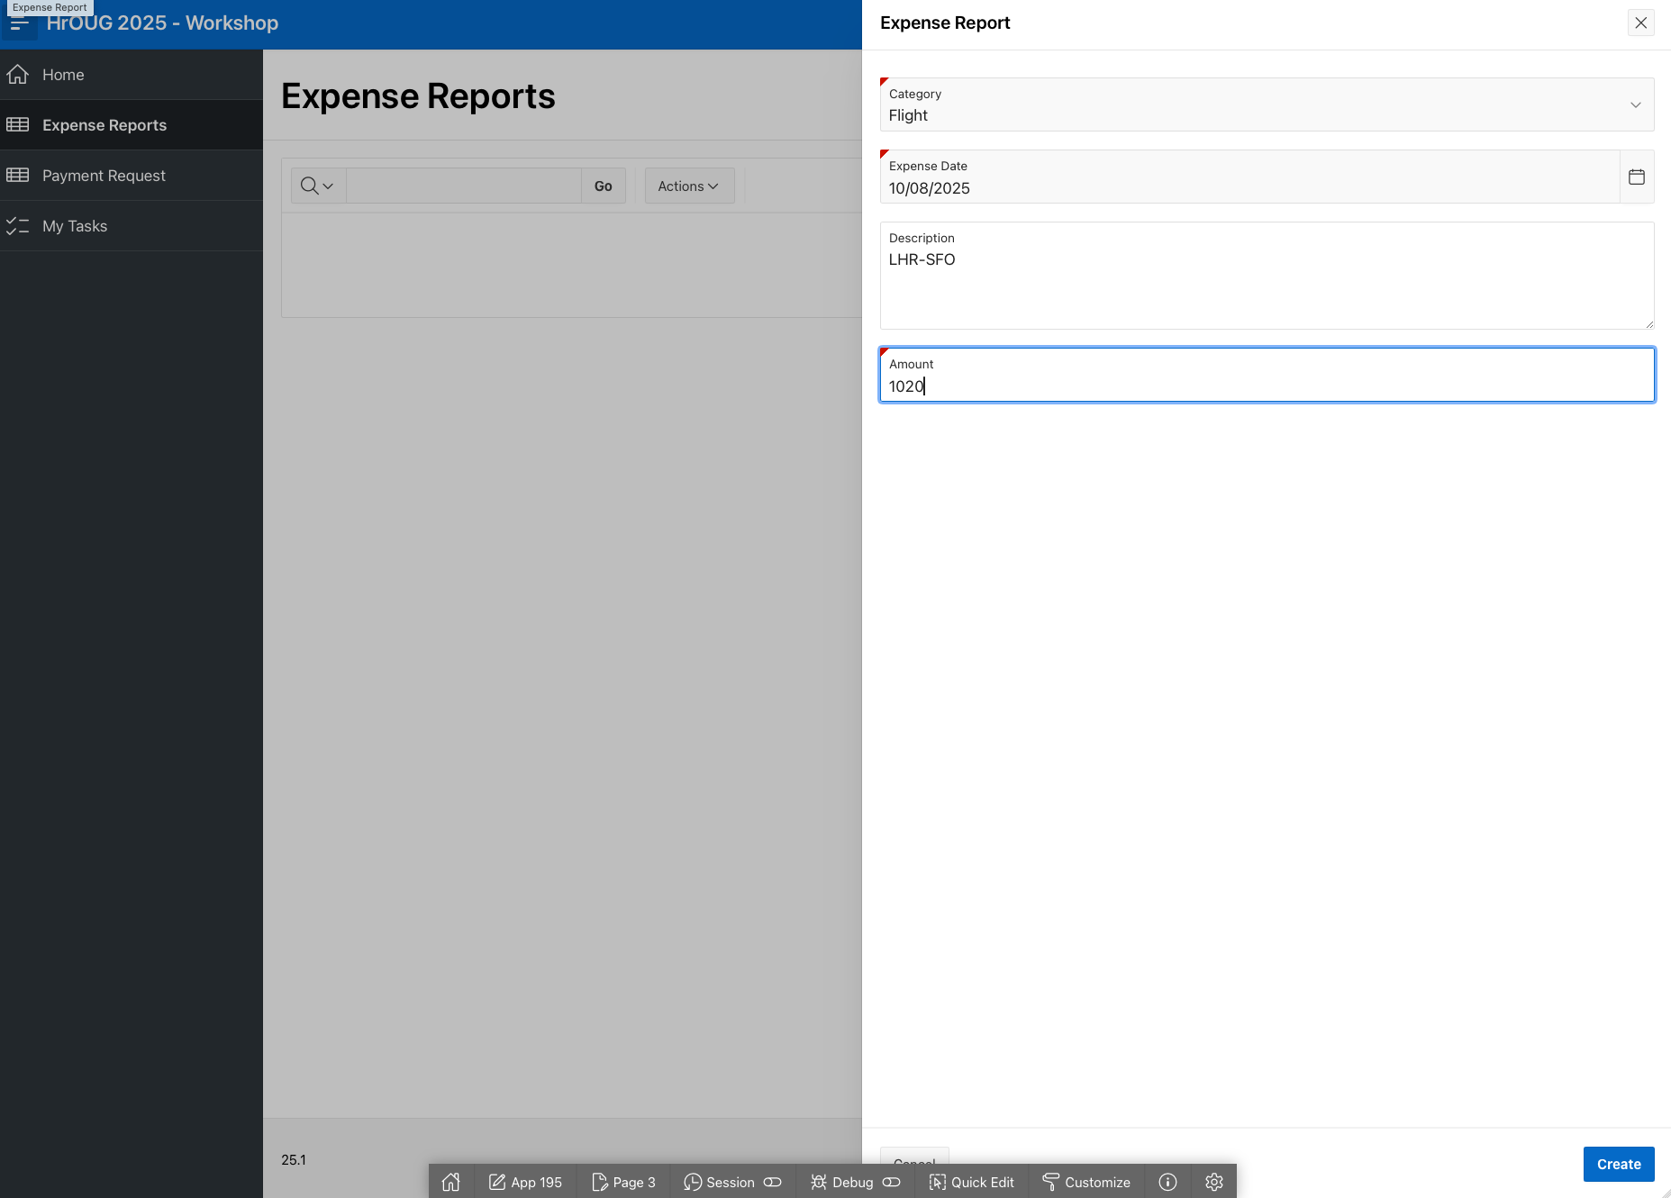Click the info icon in the developer toolbar
Viewport: 1671px width, 1198px height.
click(x=1167, y=1182)
